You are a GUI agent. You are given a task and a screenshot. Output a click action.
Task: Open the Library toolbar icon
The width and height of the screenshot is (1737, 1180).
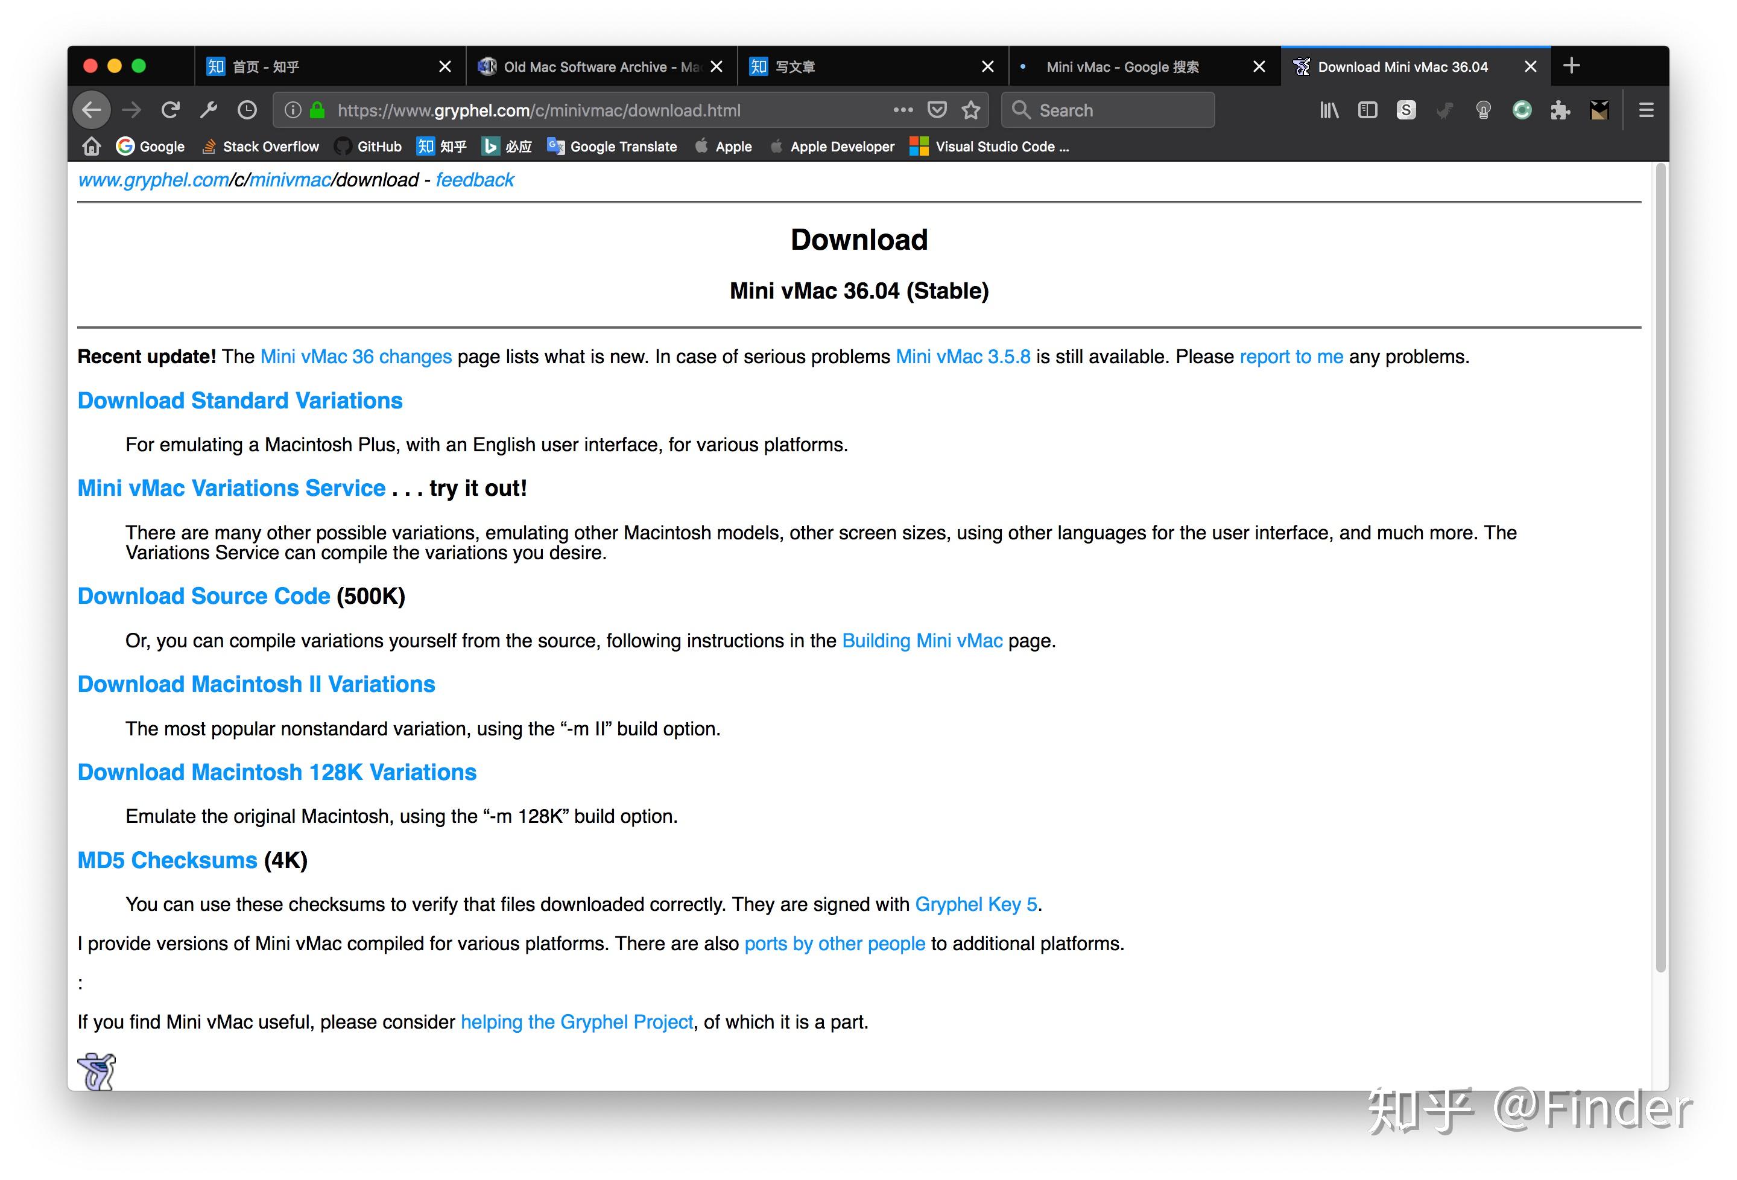1329,110
